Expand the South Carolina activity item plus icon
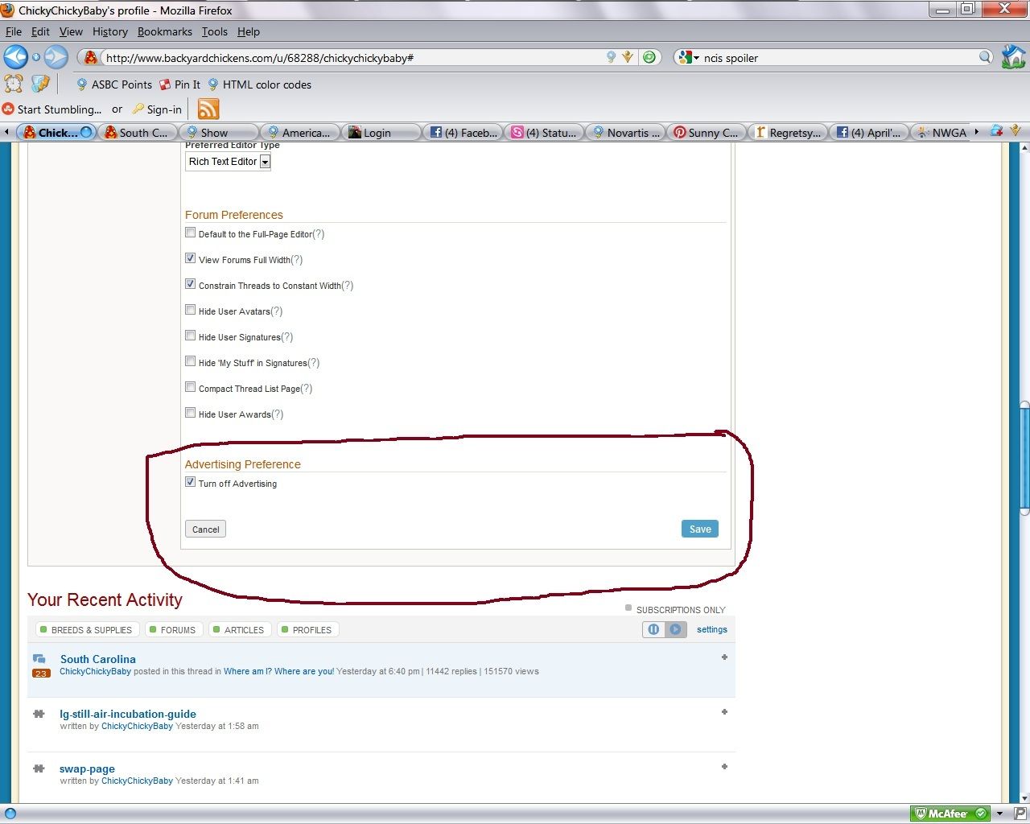Image resolution: width=1030 pixels, height=824 pixels. click(724, 657)
